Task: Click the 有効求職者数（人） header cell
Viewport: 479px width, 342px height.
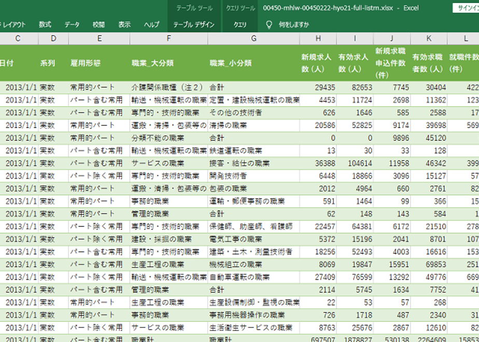Action: 429,63
